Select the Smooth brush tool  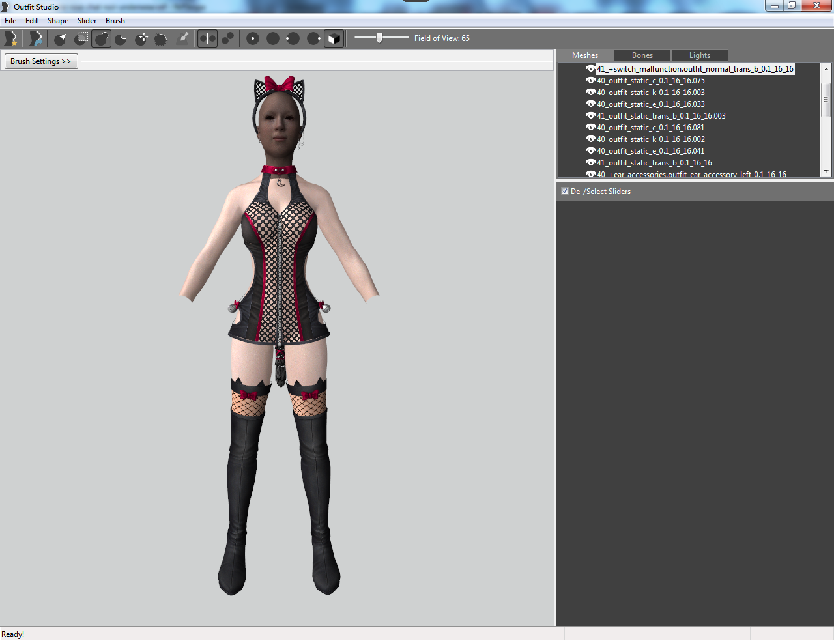161,38
